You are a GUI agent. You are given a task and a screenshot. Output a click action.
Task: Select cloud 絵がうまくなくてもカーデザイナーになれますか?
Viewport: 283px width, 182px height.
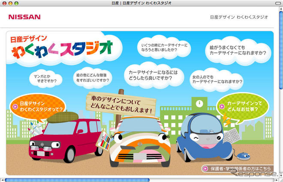(x=238, y=50)
